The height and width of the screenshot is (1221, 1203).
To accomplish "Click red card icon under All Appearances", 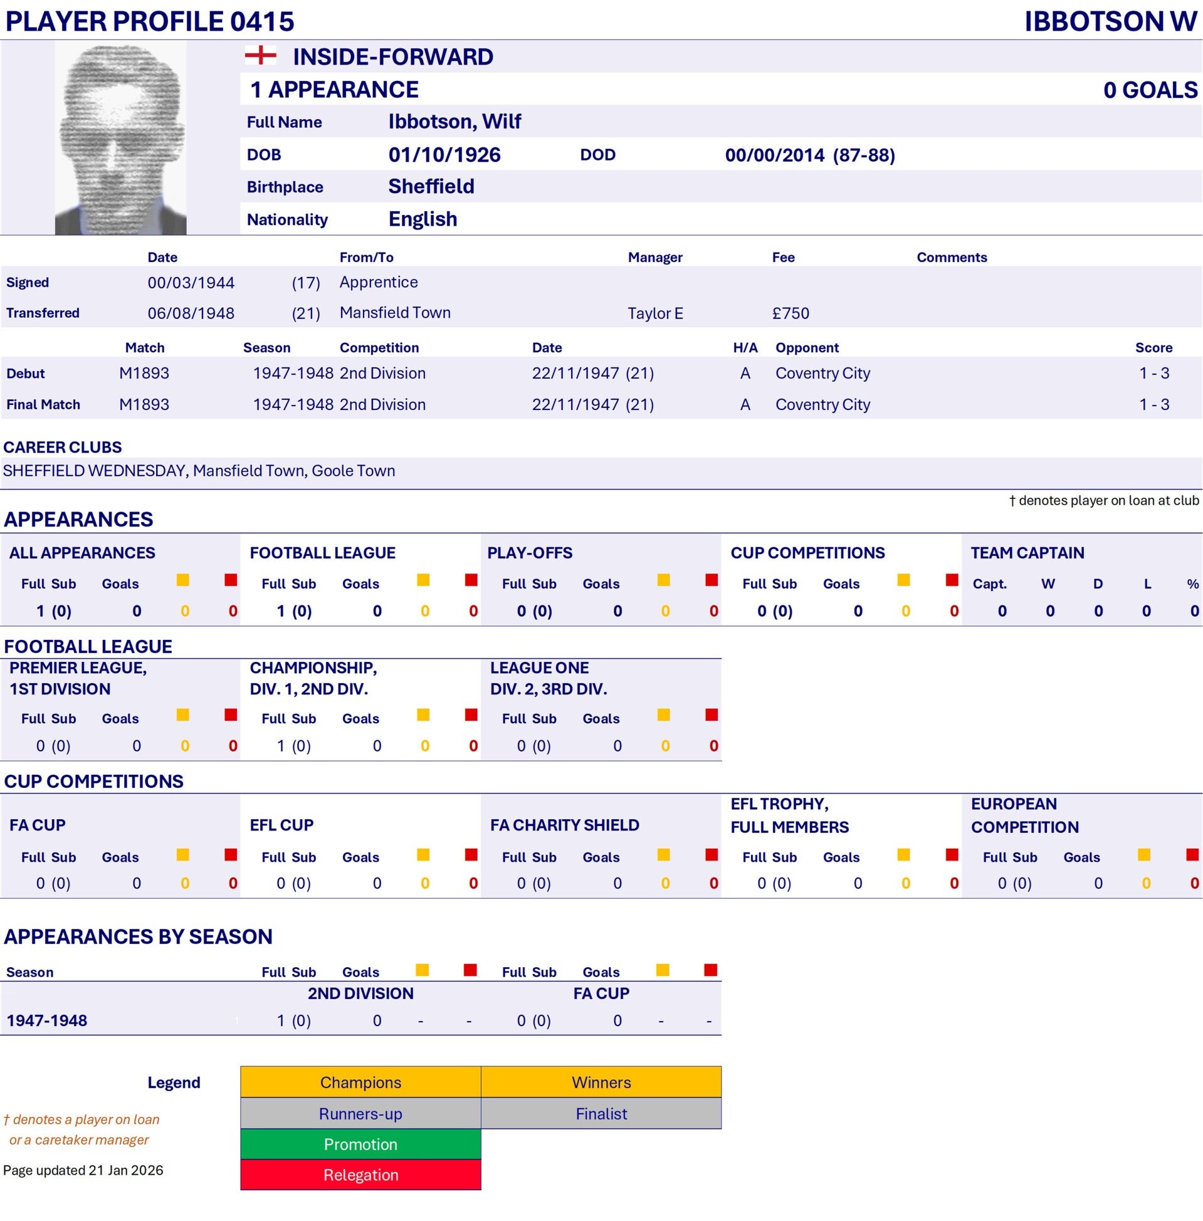I will (x=231, y=580).
